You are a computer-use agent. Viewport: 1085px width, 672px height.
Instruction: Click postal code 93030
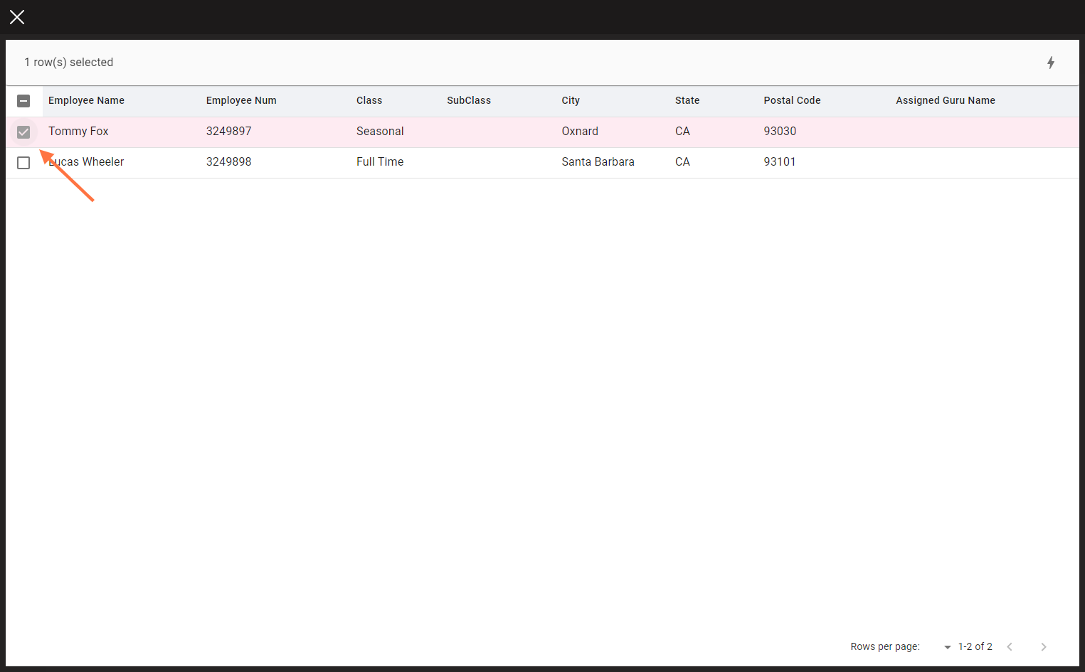(x=780, y=131)
